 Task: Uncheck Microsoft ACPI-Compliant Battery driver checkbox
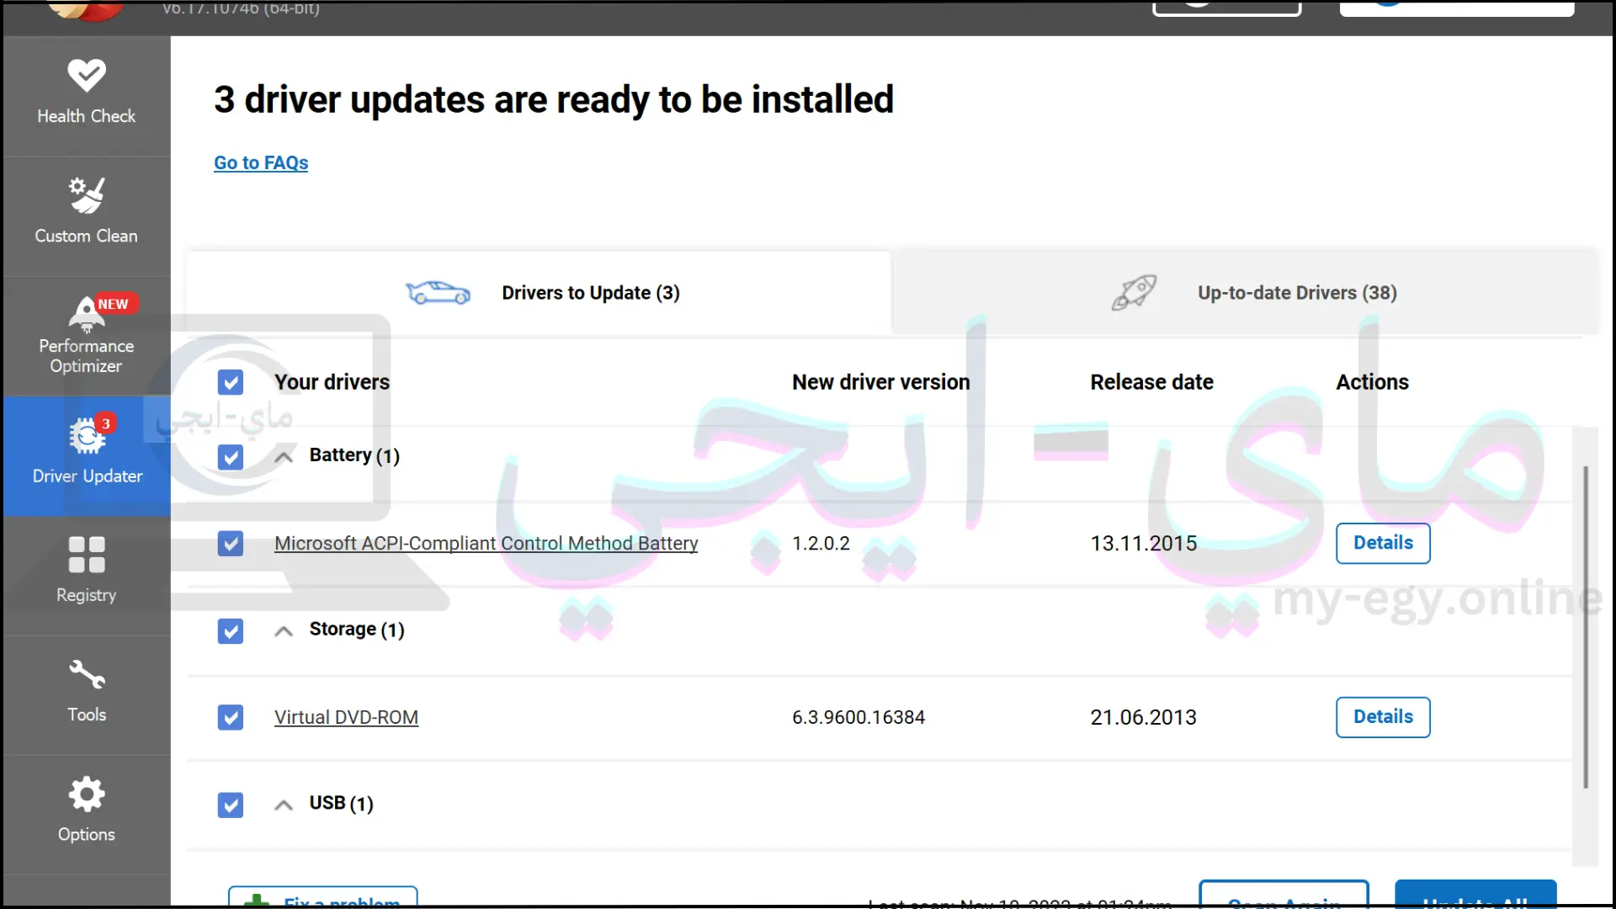pyautogui.click(x=230, y=543)
